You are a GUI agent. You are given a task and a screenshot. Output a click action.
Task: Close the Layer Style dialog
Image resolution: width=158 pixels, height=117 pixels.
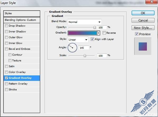[151, 2]
